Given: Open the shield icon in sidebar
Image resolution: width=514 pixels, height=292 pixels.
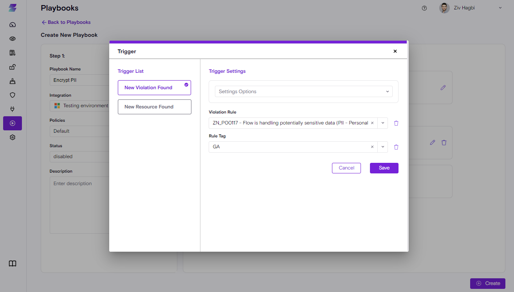Looking at the screenshot, I should coord(13,95).
